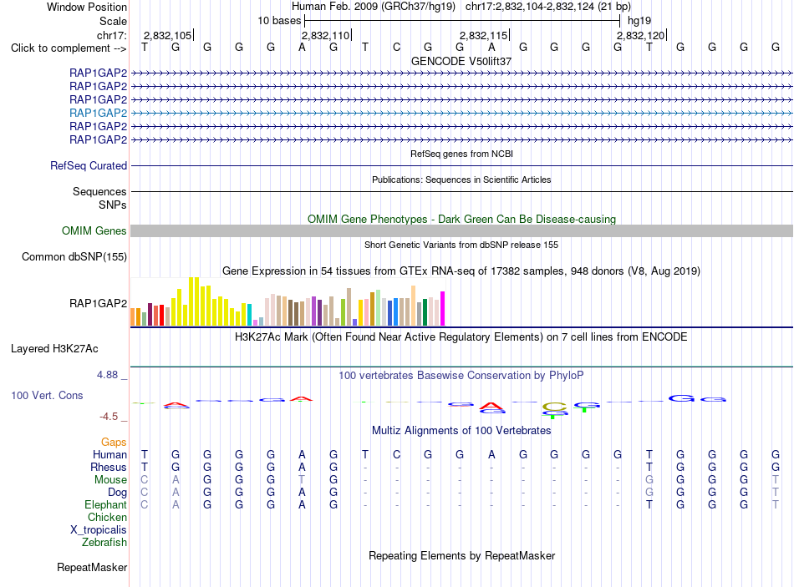Click the cyan bar in GTEx chart
This screenshot has width=794, height=587.
coord(249,314)
